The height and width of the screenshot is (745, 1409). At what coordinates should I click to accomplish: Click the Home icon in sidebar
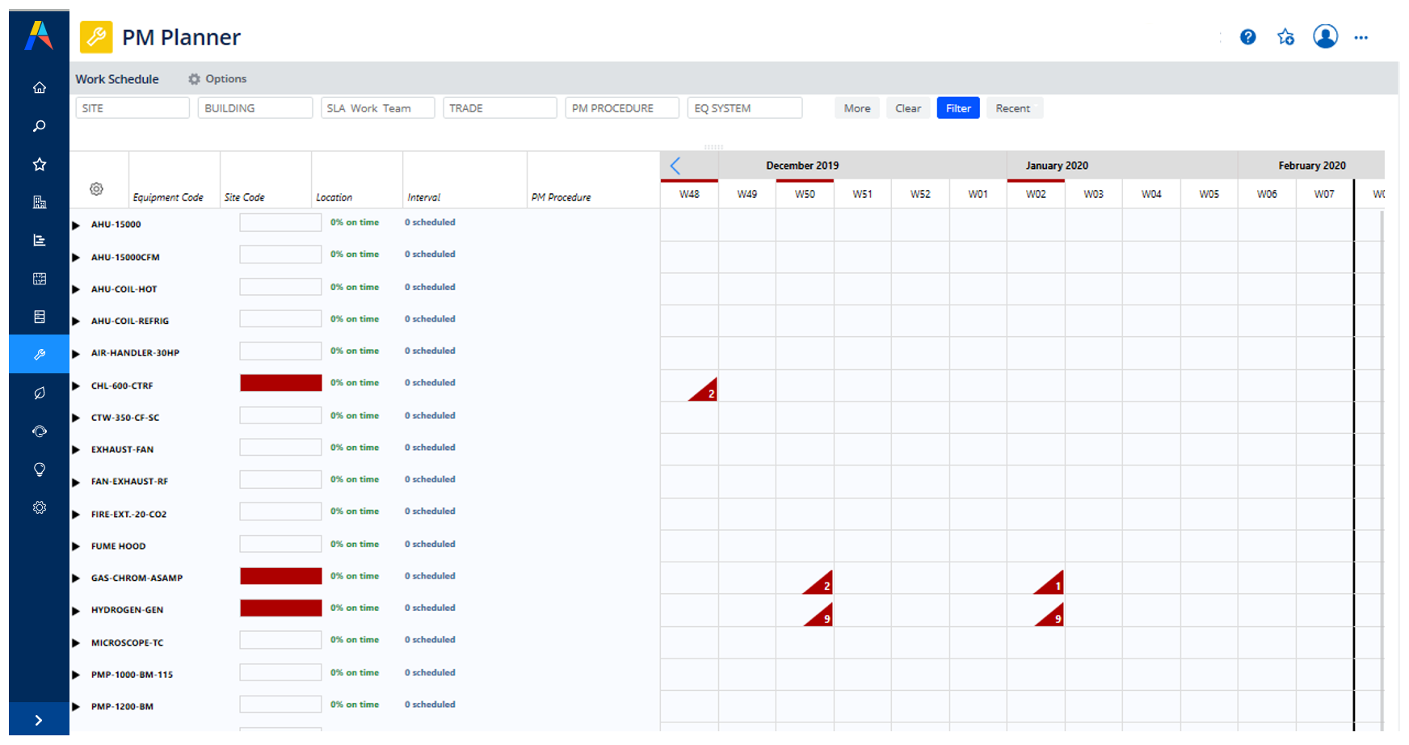(x=39, y=87)
